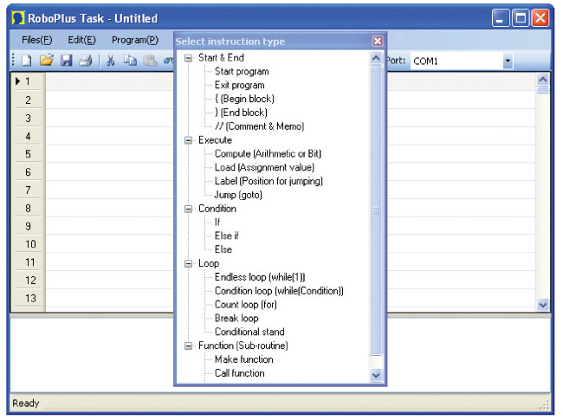The width and height of the screenshot is (563, 420).
Task: Select line number 5 in editor
Action: pos(28,154)
